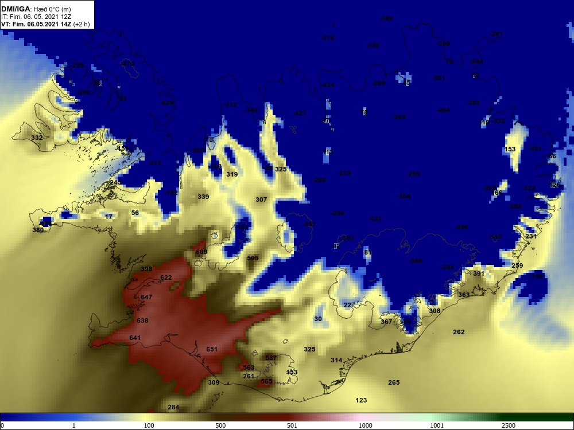Click the map value 245
Screen dimensions: 574x430
pos(115,182)
